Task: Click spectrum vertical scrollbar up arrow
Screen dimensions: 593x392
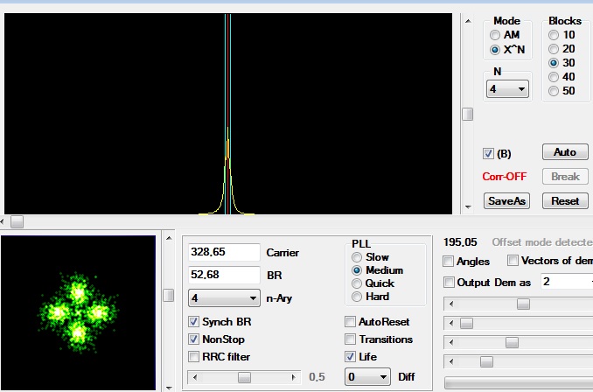Action: 468,21
